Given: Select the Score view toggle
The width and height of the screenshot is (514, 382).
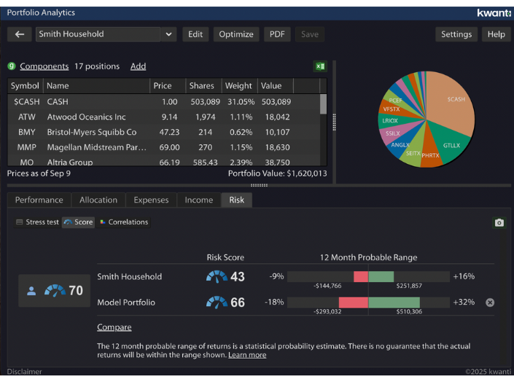Looking at the screenshot, I should [79, 222].
